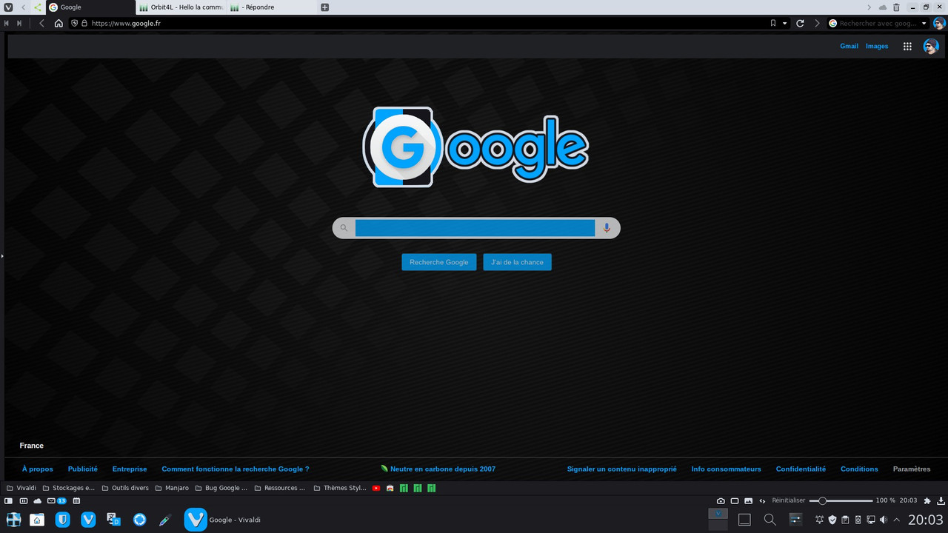948x533 pixels.
Task: Open the Vivaldi main menu icon
Action: [8, 7]
